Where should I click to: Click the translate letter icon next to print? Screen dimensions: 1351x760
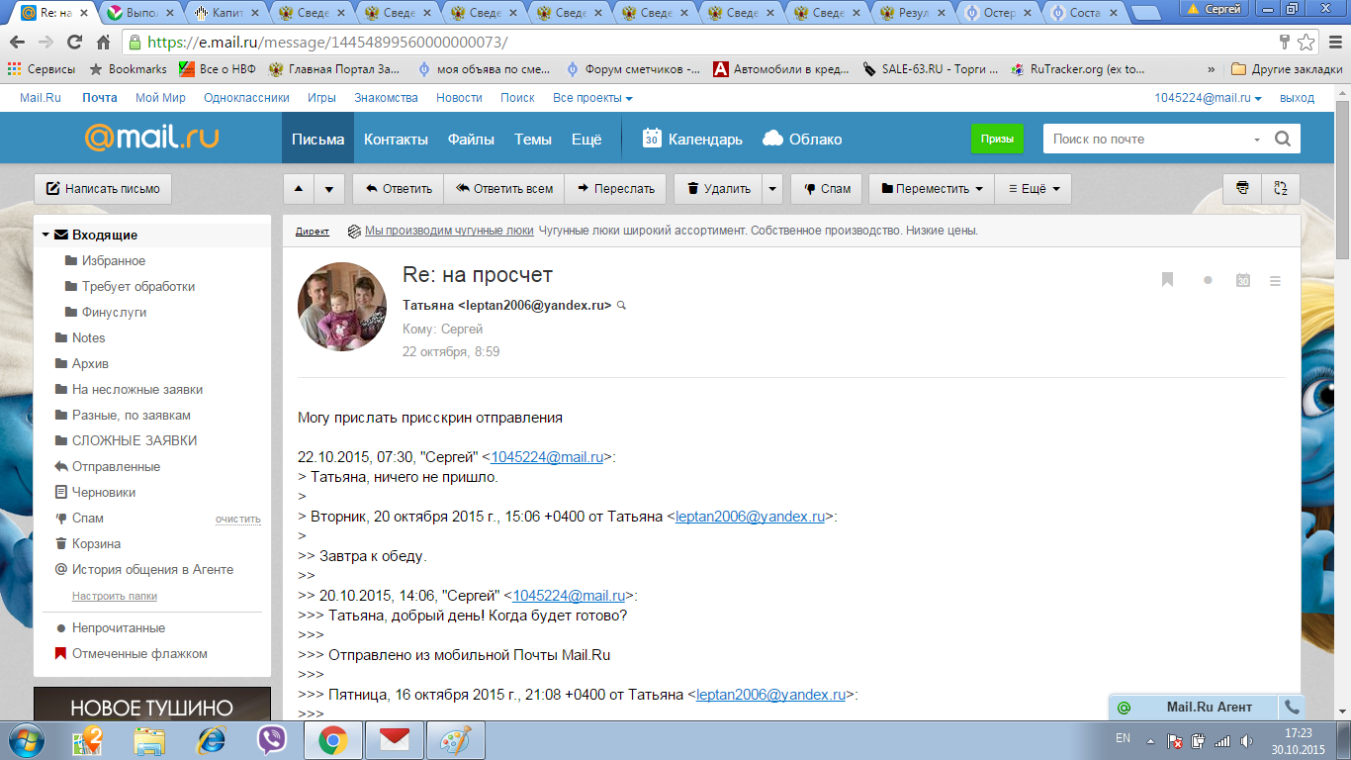[1281, 189]
